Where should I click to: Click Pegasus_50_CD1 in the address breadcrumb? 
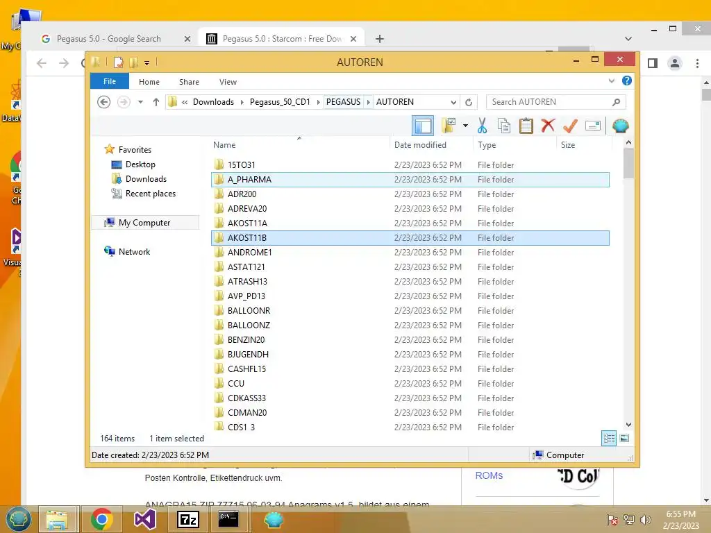click(x=280, y=102)
